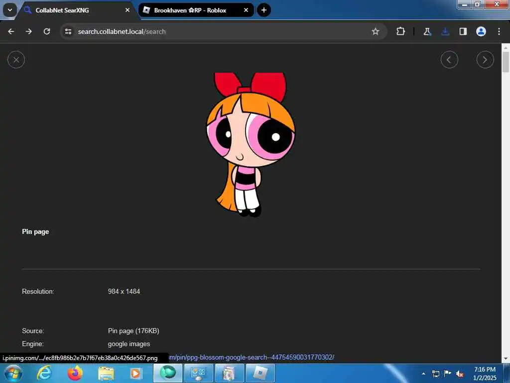
Task: Bookmark this page with the star icon
Action: pyautogui.click(x=376, y=31)
